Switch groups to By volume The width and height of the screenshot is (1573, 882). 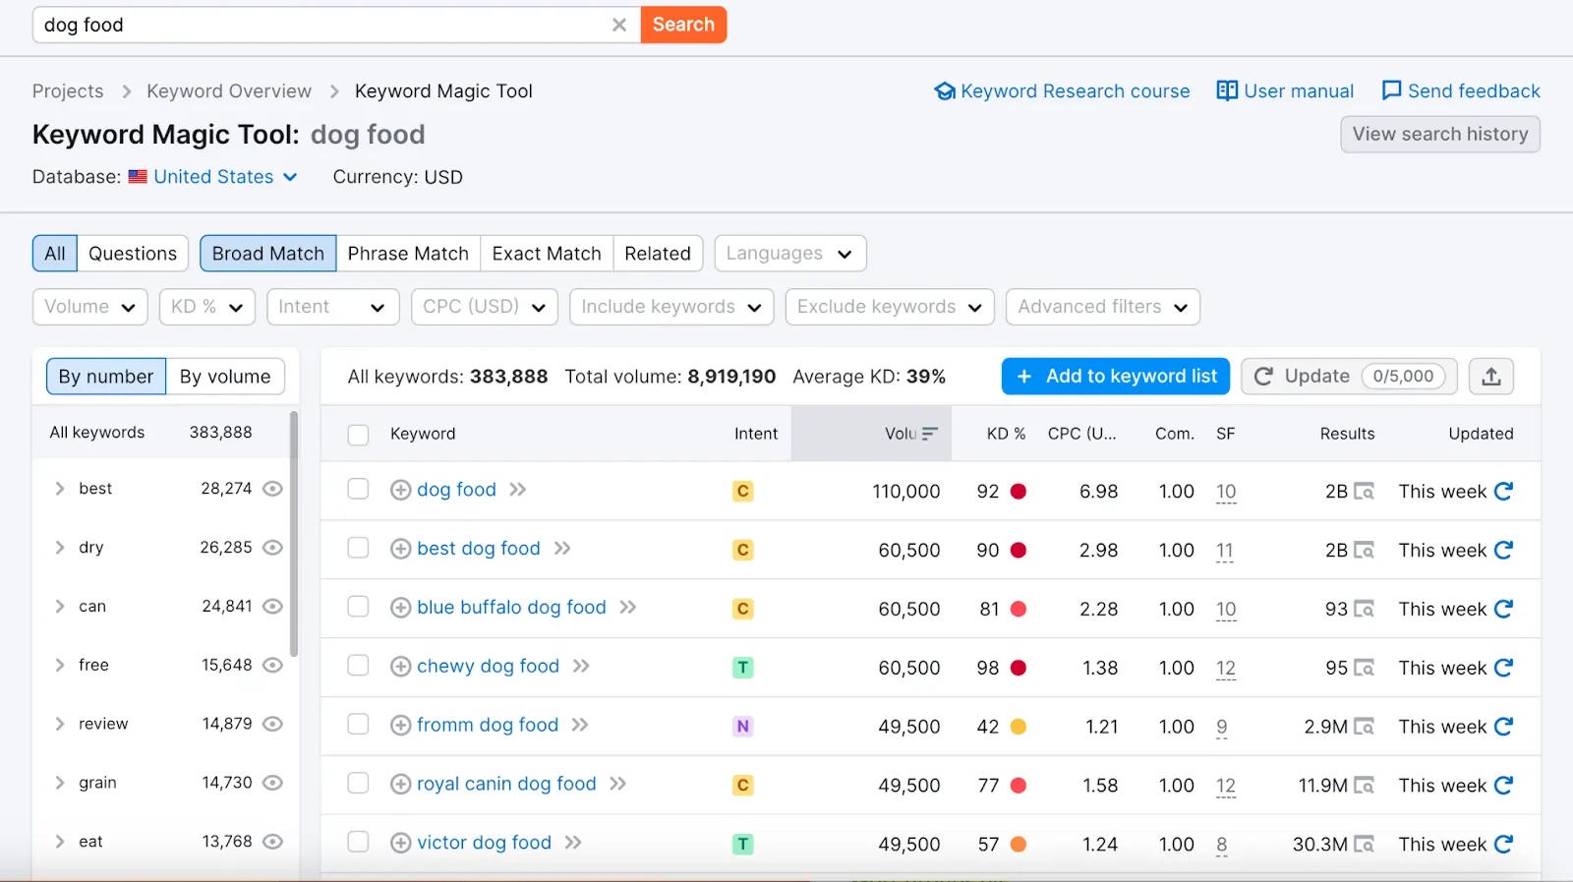pyautogui.click(x=225, y=377)
